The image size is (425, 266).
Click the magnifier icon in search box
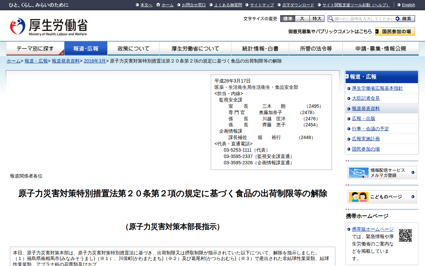331,19
